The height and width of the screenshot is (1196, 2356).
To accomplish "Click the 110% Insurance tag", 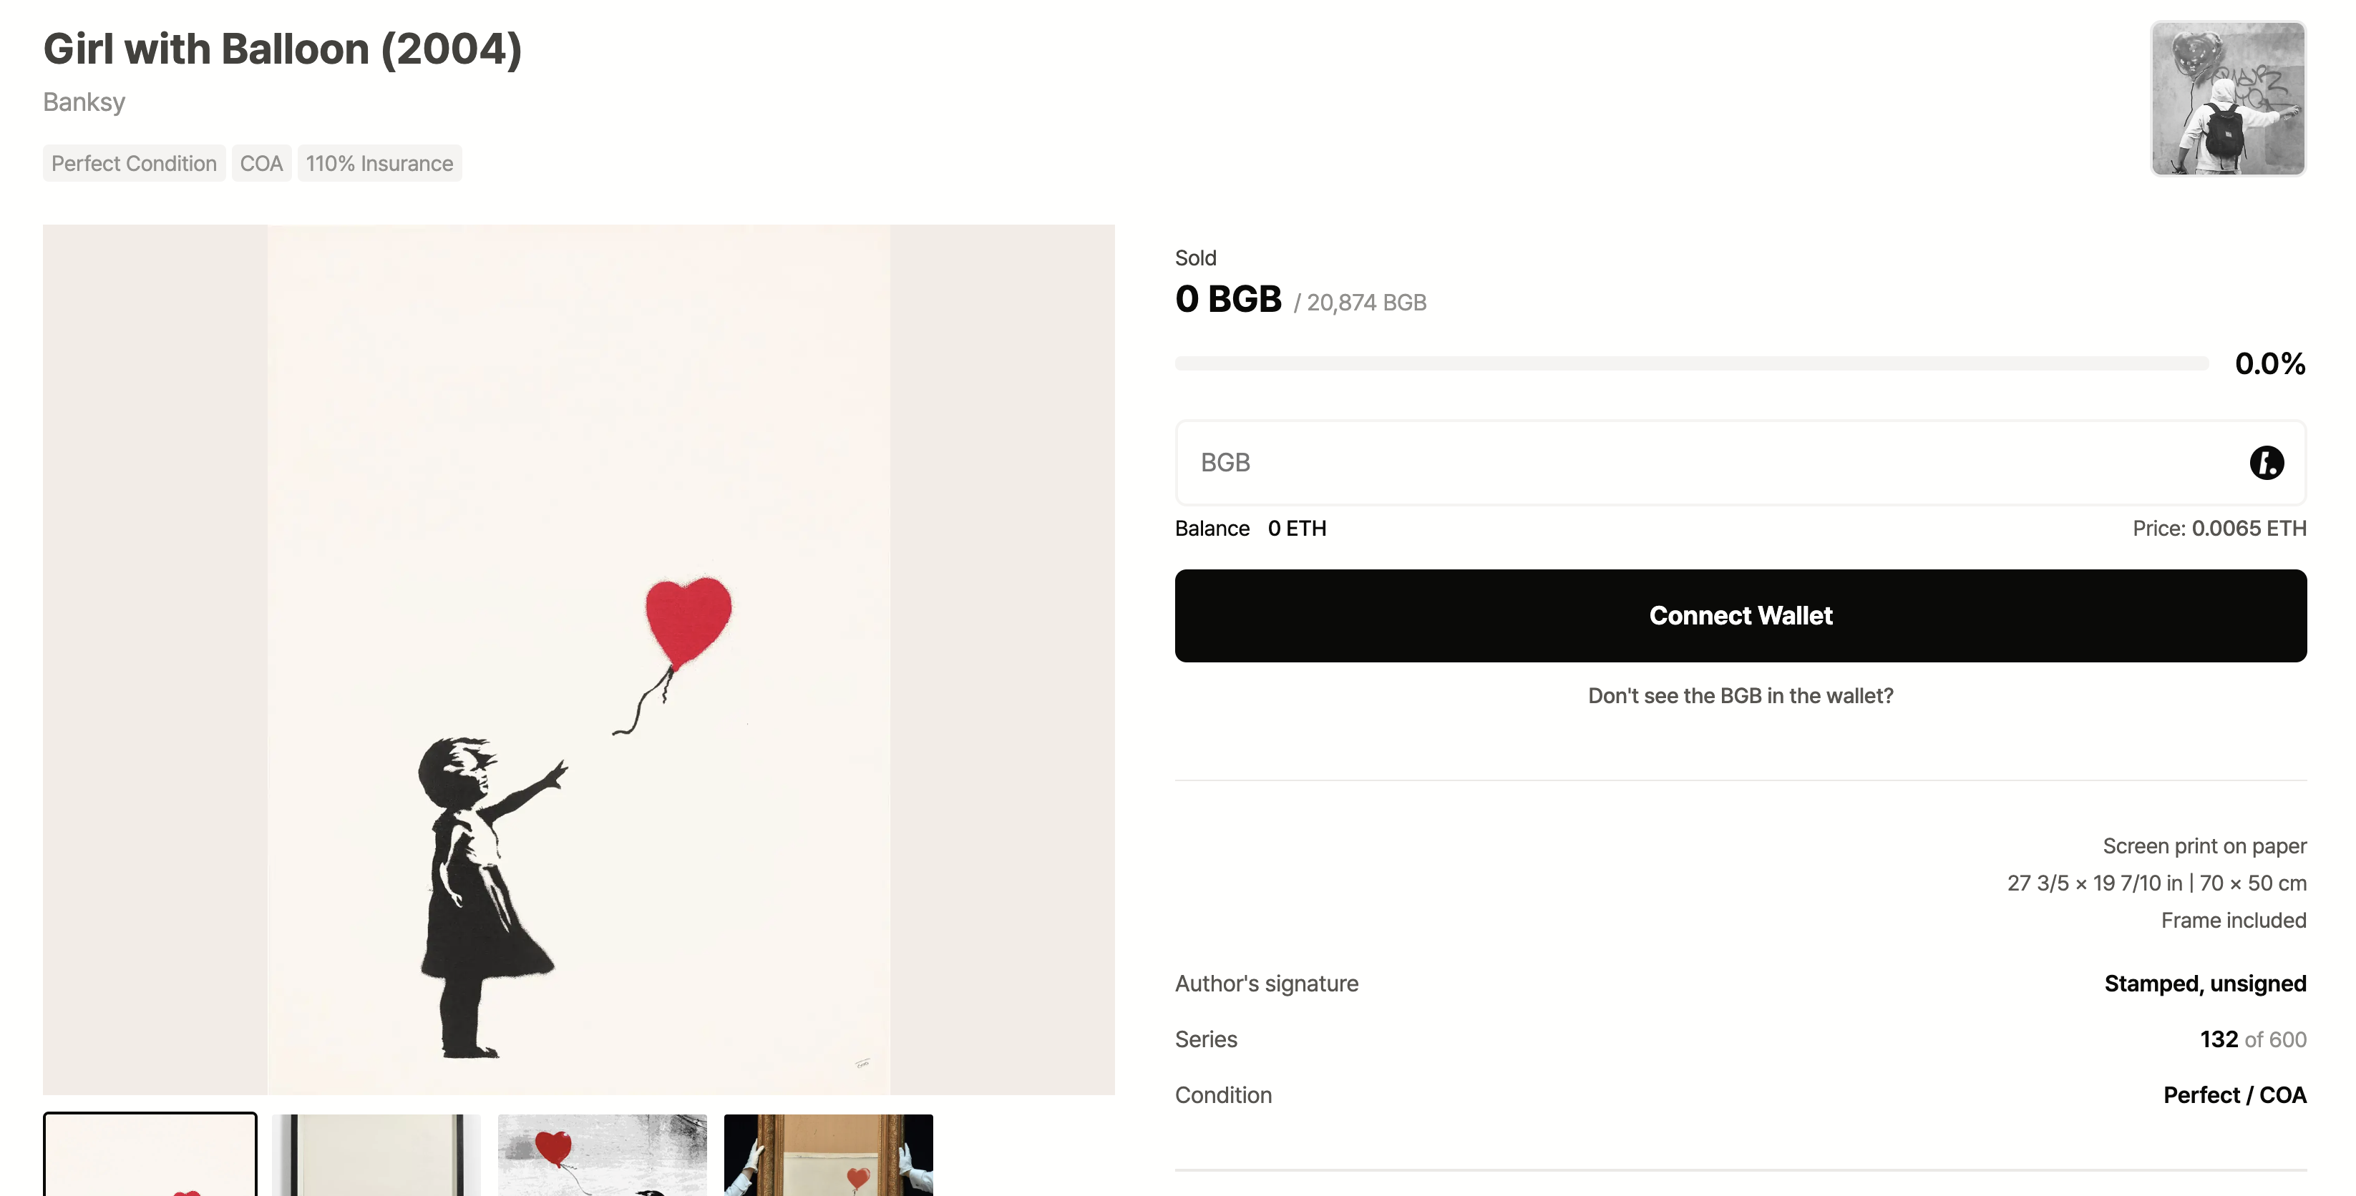I will (x=379, y=164).
